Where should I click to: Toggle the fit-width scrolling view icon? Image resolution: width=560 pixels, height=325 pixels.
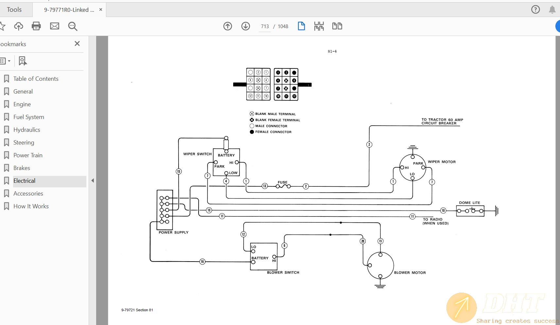(x=319, y=26)
